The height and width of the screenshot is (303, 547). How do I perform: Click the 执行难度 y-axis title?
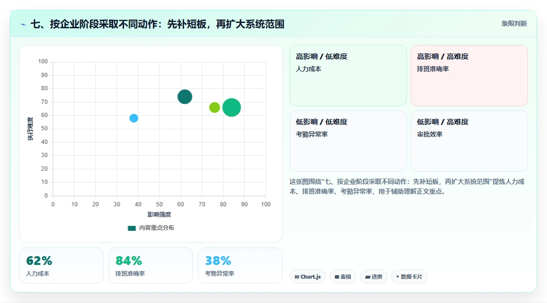pyautogui.click(x=30, y=129)
